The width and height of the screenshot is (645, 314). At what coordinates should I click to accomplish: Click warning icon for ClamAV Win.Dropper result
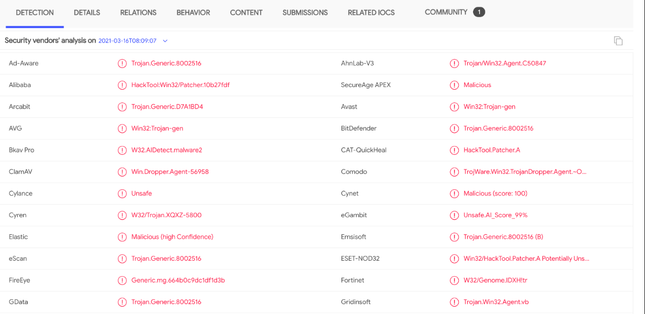pos(122,172)
